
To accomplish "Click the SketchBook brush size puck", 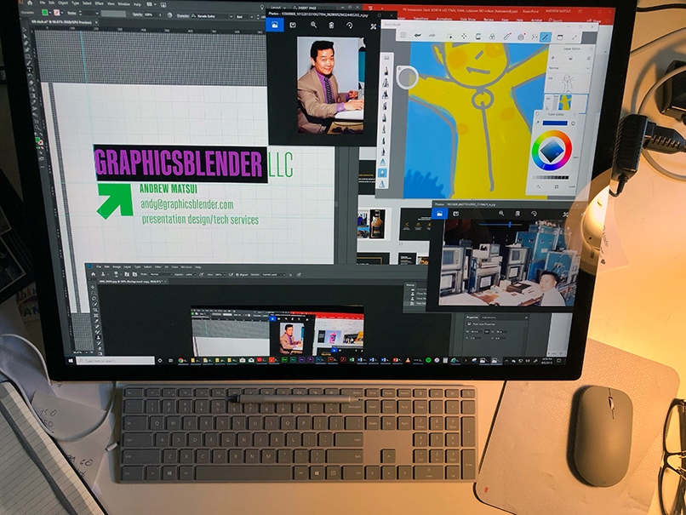I will [408, 77].
